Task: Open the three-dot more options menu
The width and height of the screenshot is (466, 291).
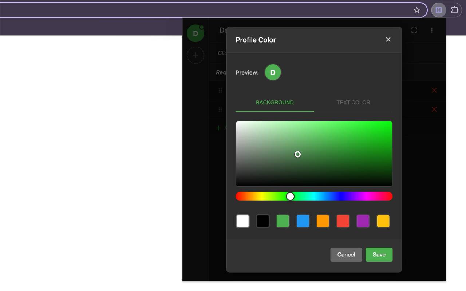Action: coord(432,30)
